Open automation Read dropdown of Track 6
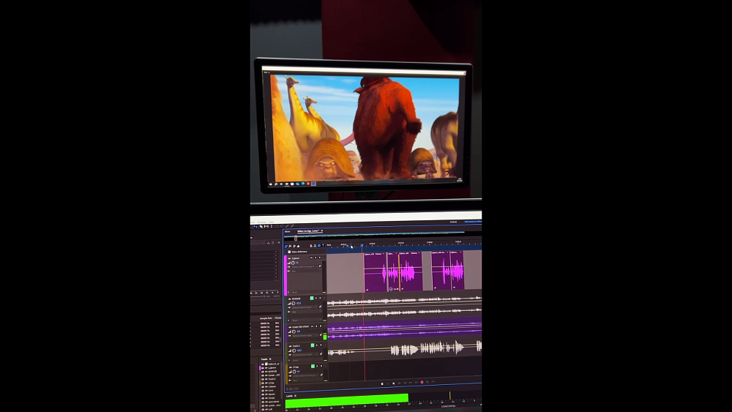This screenshot has height=412, width=732. pyautogui.click(x=307, y=360)
